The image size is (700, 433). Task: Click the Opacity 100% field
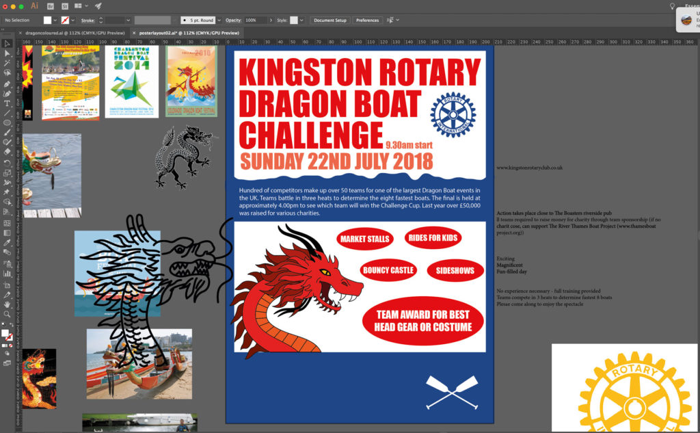255,20
